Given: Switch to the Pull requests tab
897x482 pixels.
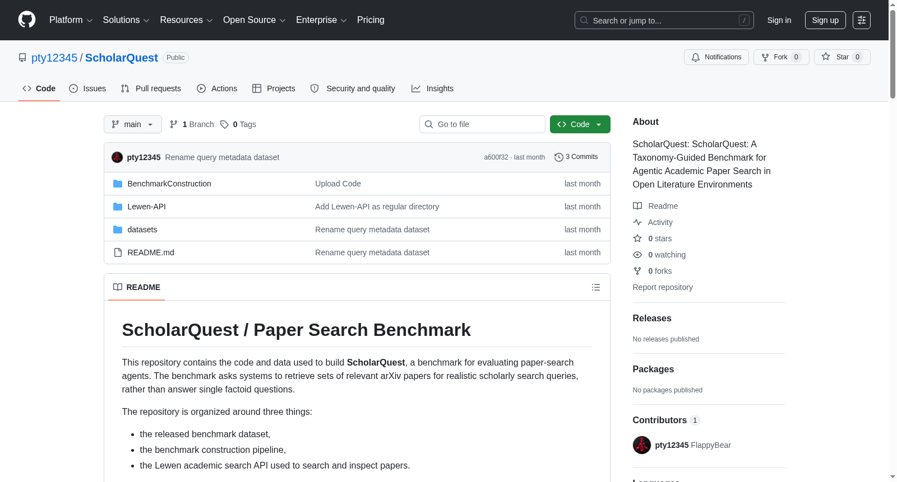Looking at the screenshot, I should click(x=151, y=88).
